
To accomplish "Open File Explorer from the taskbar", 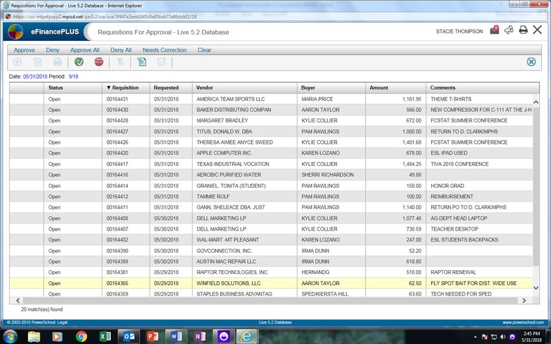I will point(34,337).
